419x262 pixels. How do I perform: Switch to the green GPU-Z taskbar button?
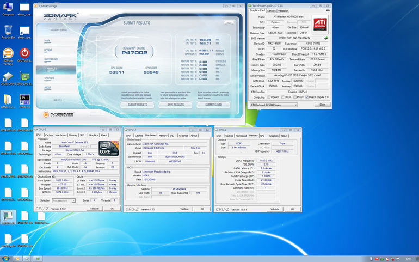tap(38, 259)
